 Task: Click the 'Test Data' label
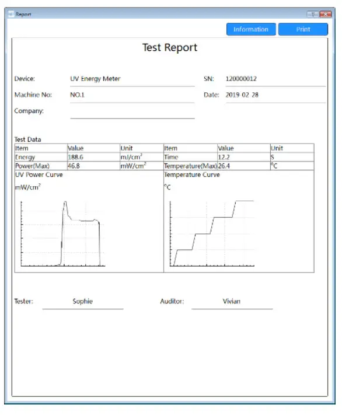[27, 140]
